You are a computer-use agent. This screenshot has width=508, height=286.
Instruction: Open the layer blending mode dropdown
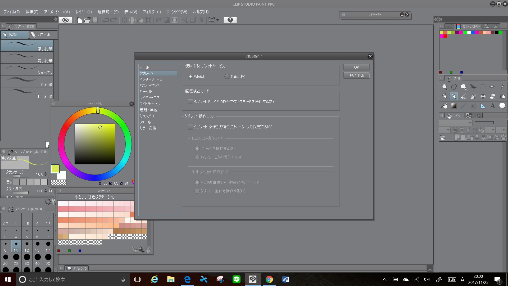coord(455,123)
